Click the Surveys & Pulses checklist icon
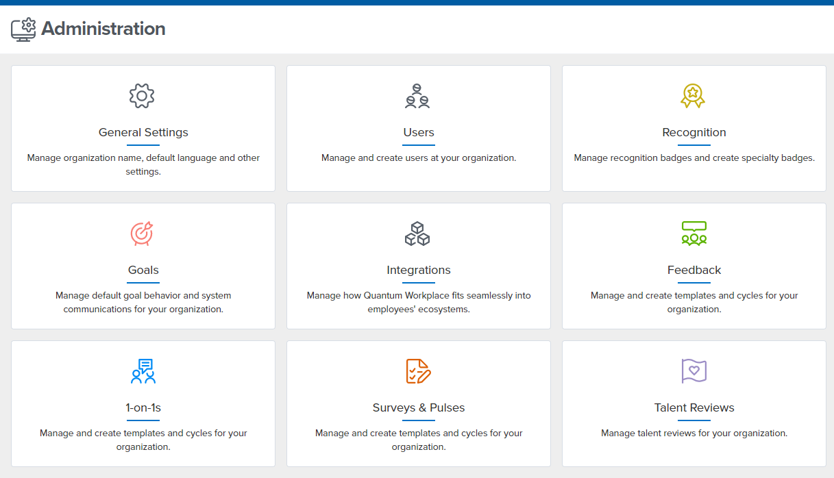Screen dimensions: 834x478 coord(418,371)
